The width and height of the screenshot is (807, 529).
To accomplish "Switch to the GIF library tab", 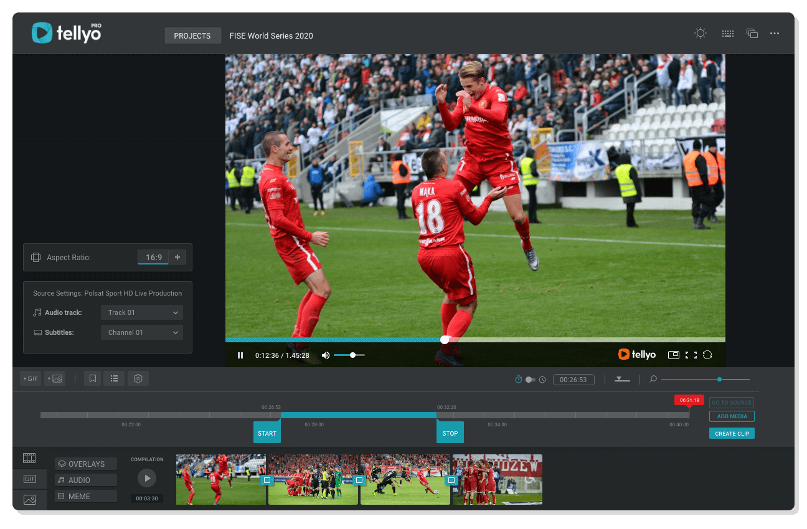I will pos(29,479).
